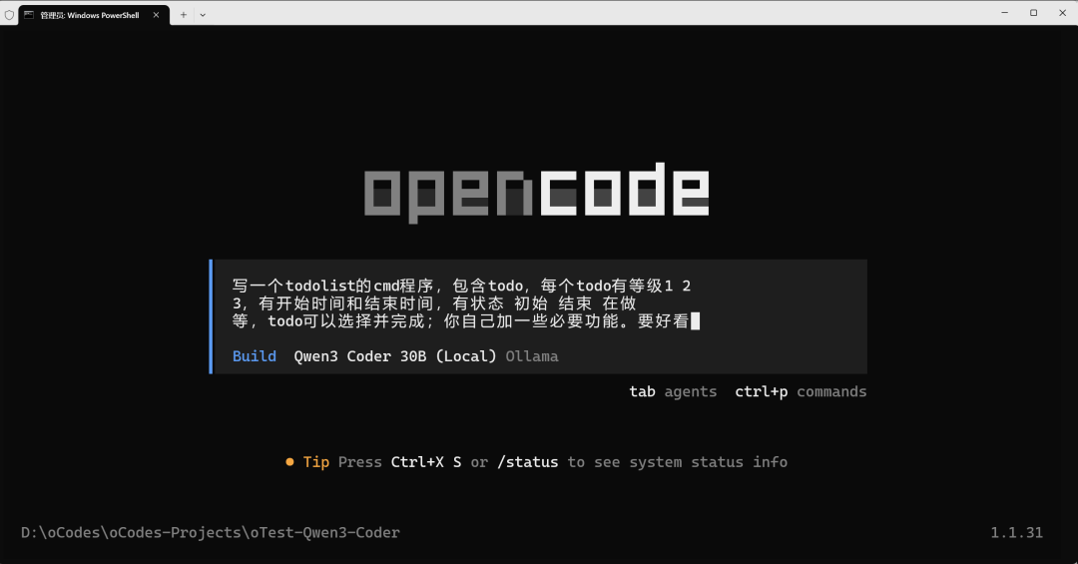The image size is (1078, 564).
Task: Click the version number 1.1.31
Action: 1016,532
